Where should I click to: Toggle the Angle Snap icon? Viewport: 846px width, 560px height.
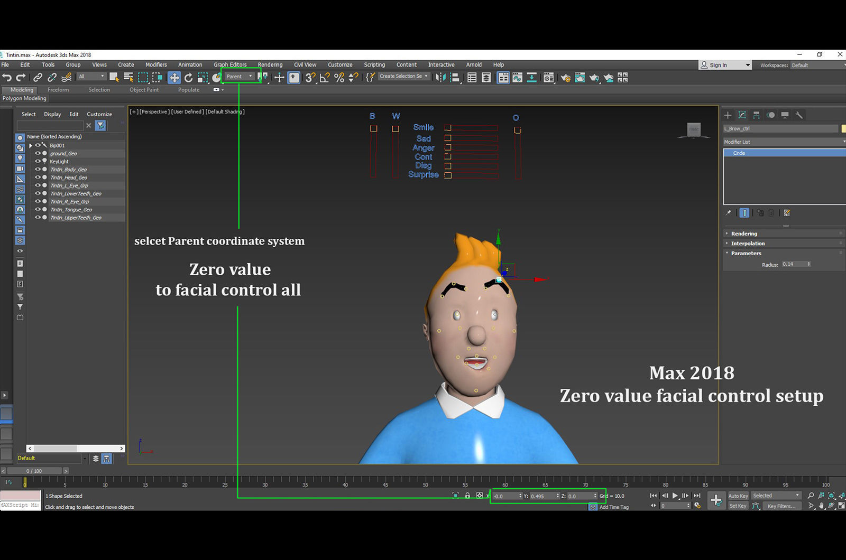pyautogui.click(x=325, y=78)
